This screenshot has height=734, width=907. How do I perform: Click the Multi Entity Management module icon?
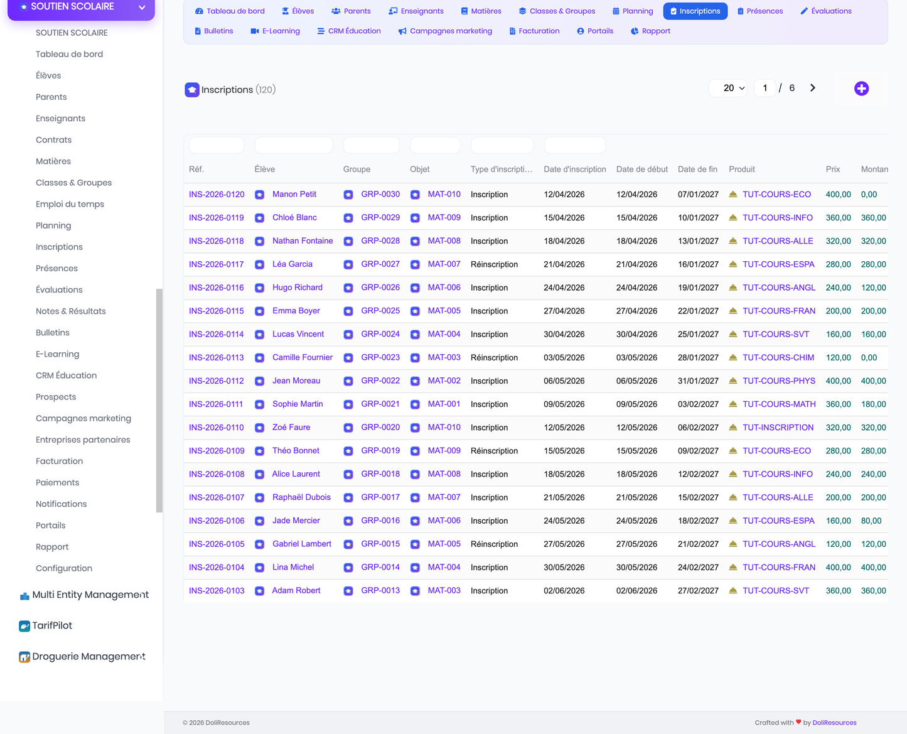(x=24, y=595)
